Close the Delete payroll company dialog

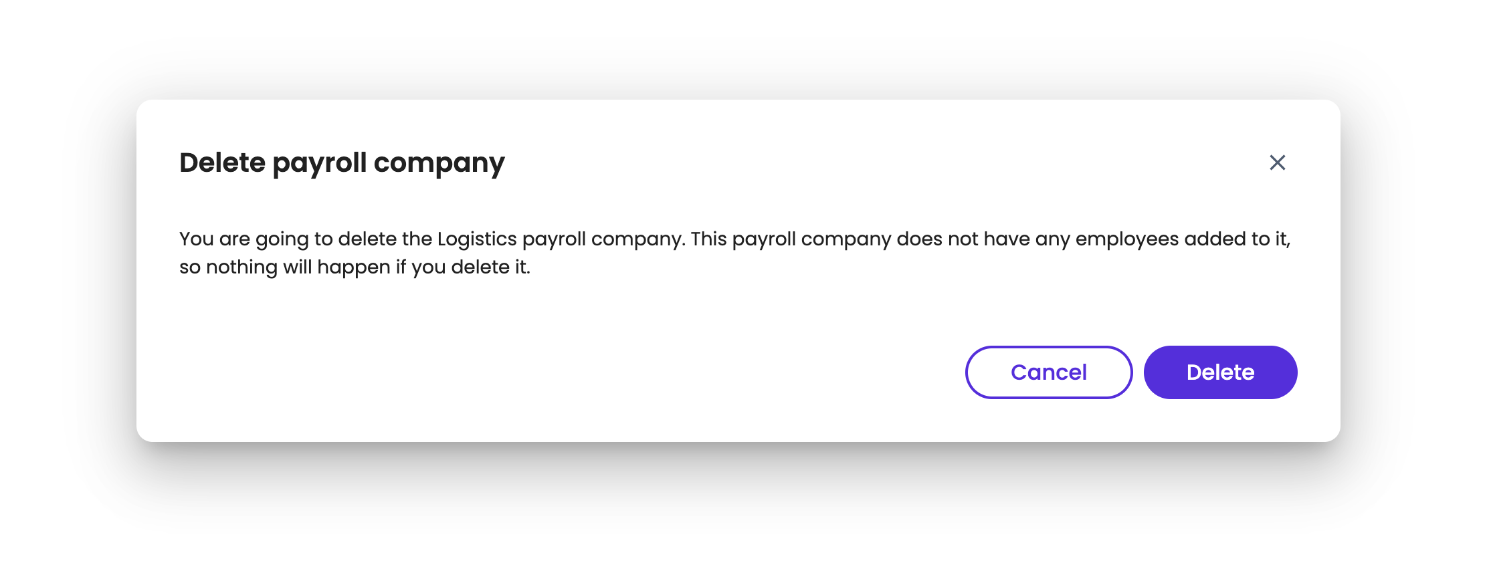click(x=1277, y=162)
